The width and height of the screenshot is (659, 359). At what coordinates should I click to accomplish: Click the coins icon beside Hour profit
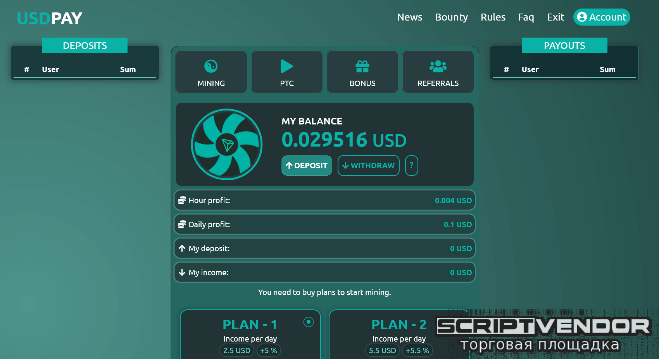[x=182, y=200]
